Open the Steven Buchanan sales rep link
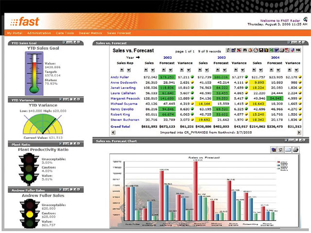311x233 pixels. (x=125, y=120)
